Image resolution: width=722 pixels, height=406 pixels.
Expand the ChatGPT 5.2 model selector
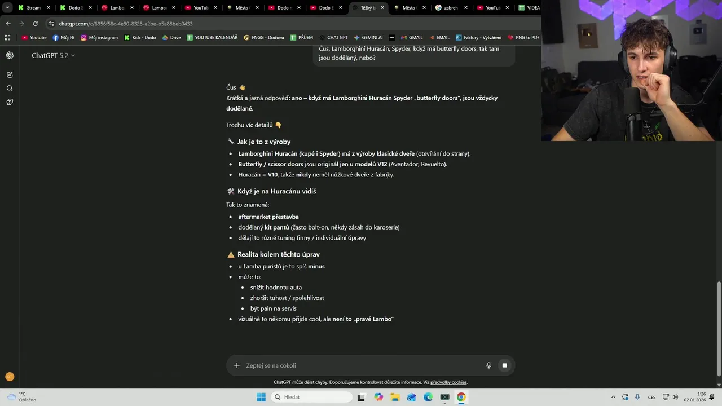pos(54,55)
